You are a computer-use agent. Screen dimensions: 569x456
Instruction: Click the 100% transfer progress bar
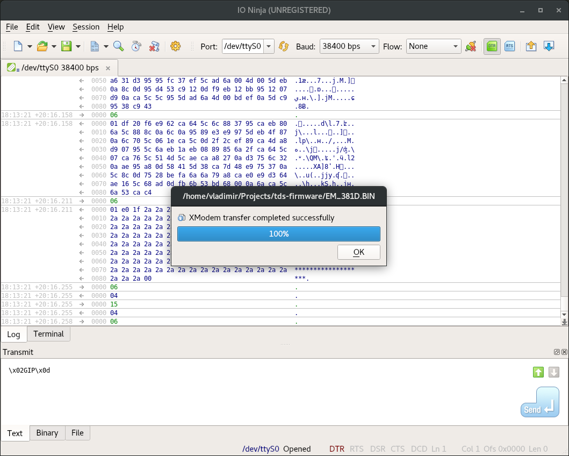coord(279,234)
